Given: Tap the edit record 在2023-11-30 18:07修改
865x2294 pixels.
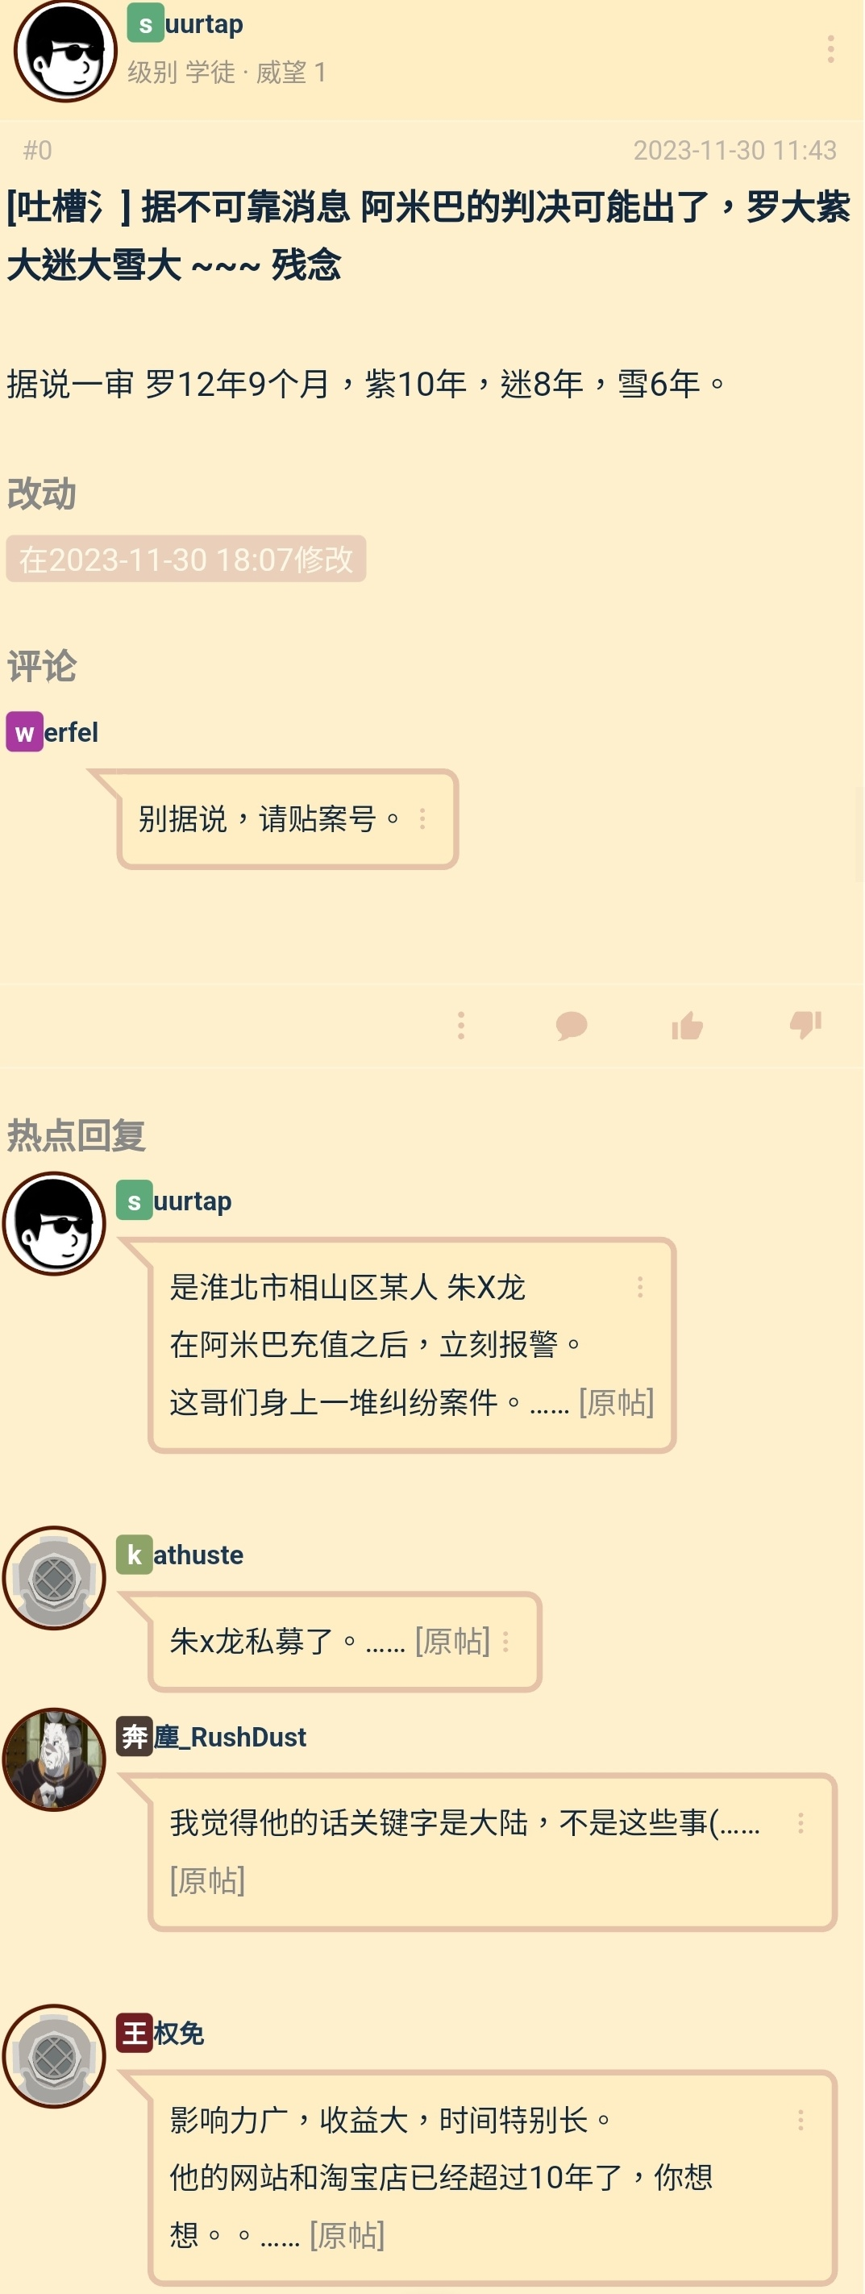Looking at the screenshot, I should [186, 560].
